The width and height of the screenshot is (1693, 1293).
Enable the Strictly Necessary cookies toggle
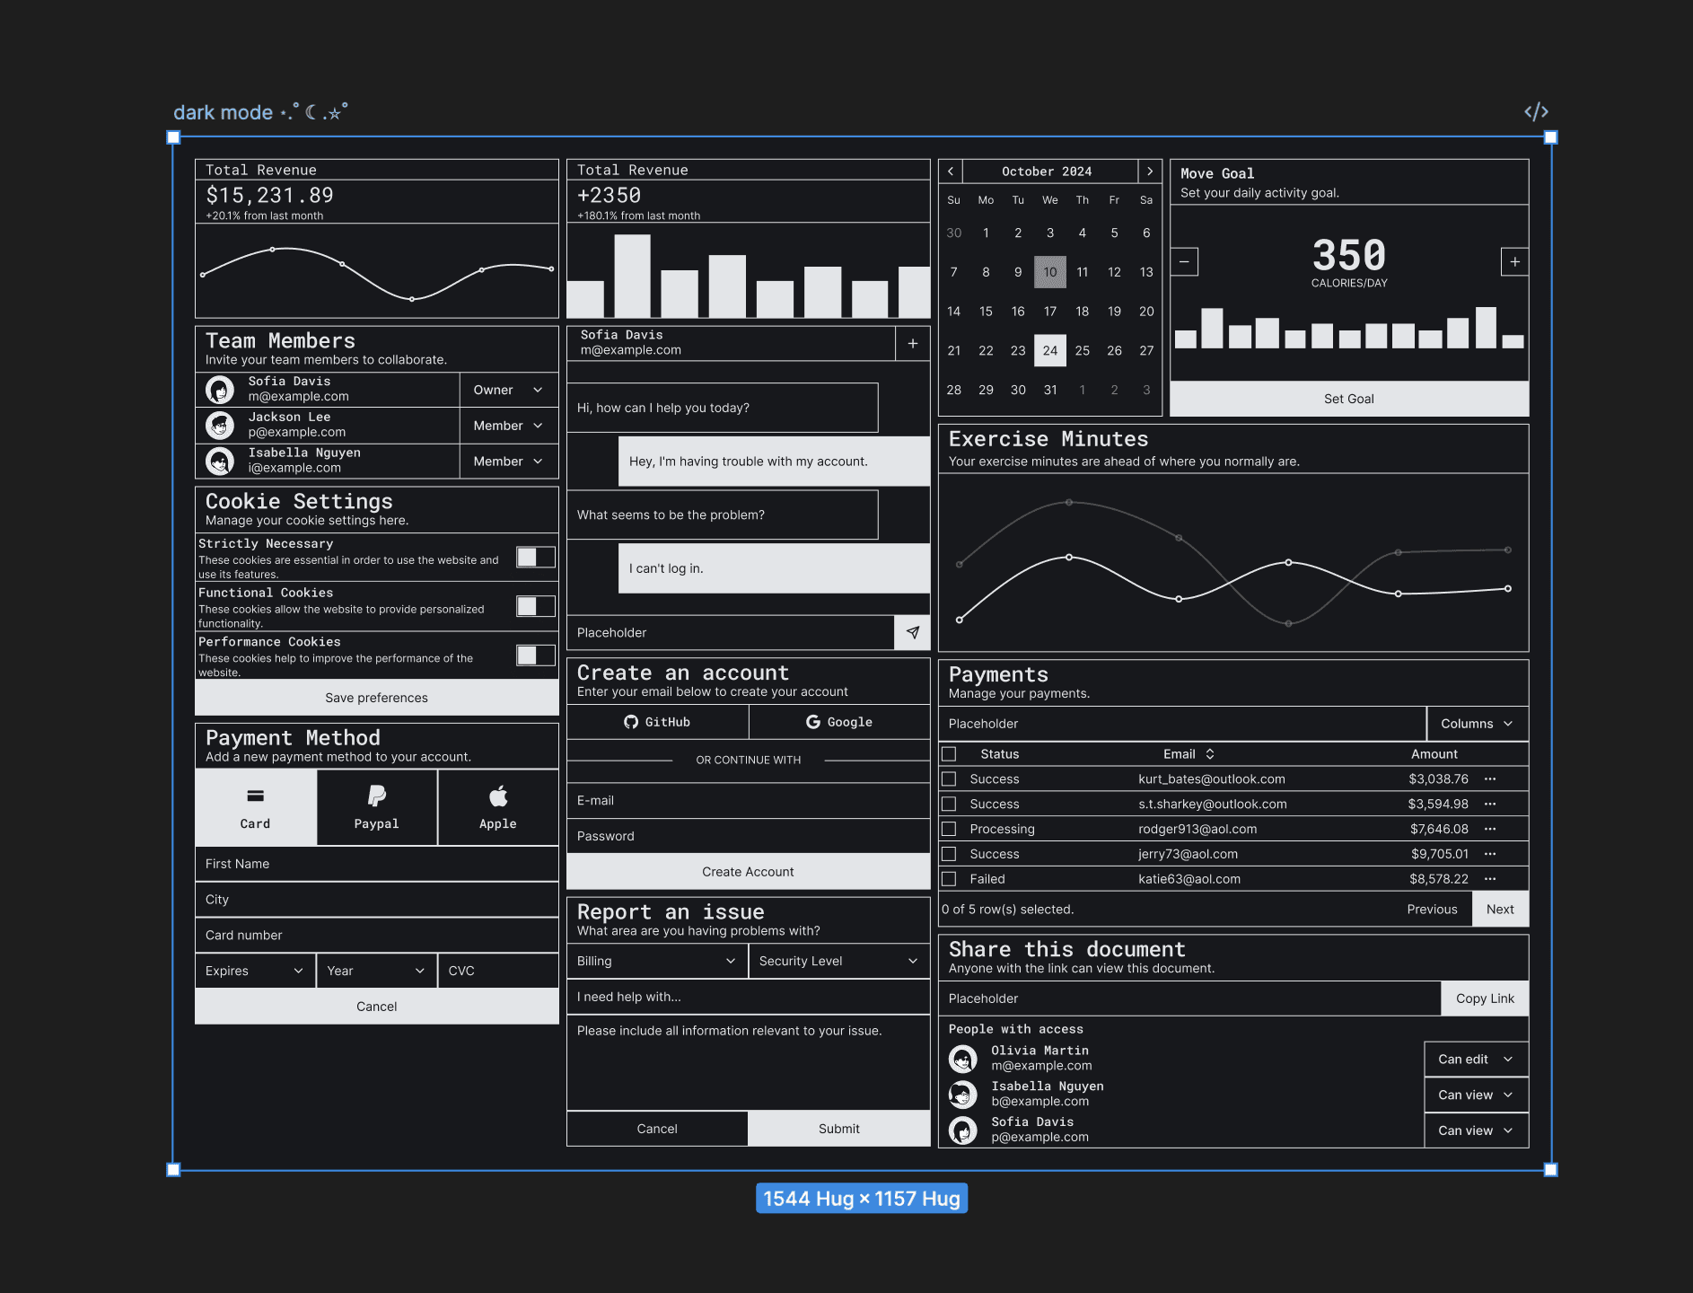535,557
